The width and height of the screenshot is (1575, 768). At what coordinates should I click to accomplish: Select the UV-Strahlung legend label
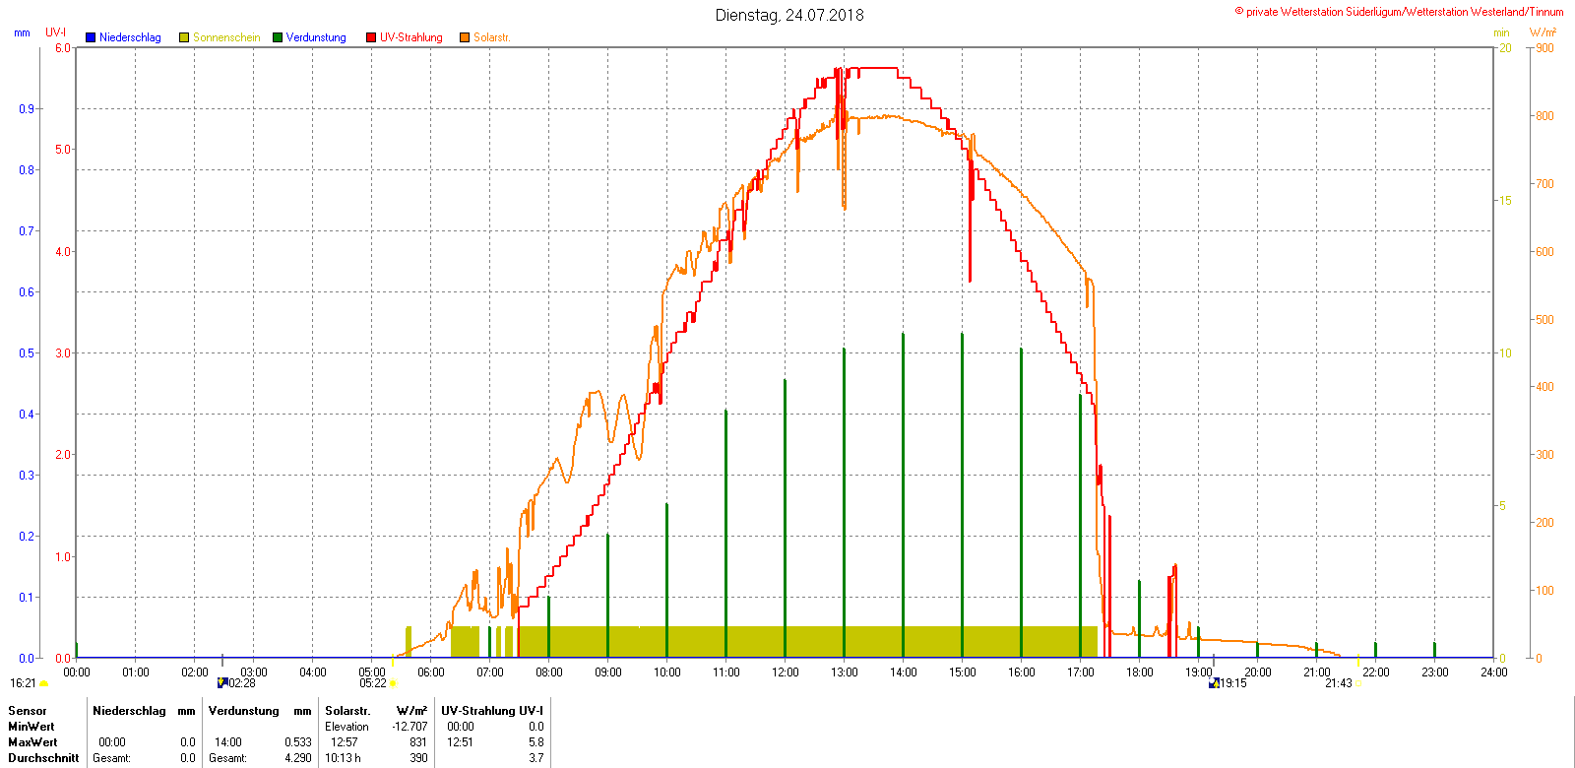[x=411, y=37]
